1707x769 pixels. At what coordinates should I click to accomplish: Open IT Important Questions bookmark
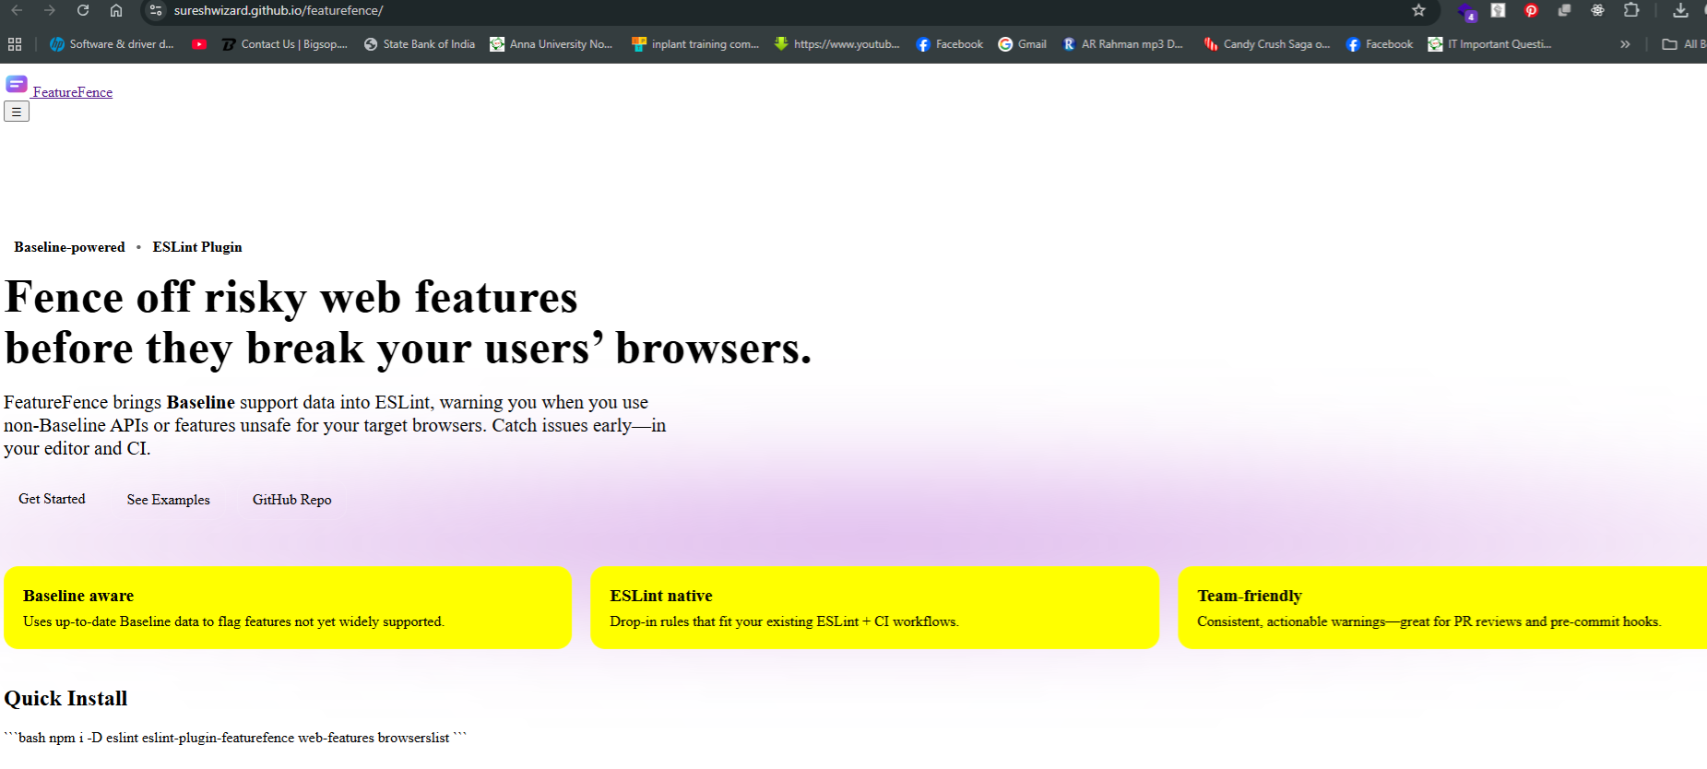tap(1489, 44)
